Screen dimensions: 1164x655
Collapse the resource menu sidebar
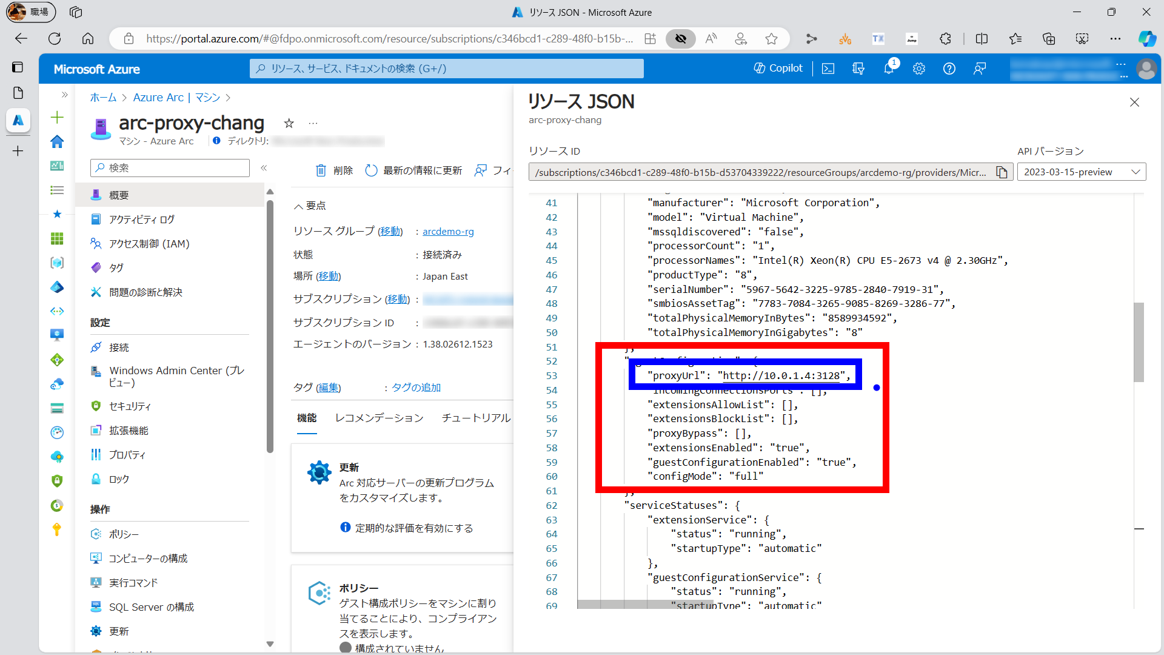click(264, 168)
